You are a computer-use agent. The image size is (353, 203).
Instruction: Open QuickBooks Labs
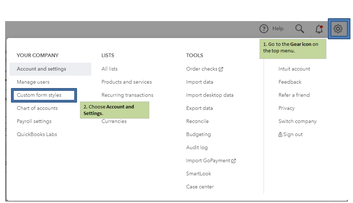(x=37, y=134)
